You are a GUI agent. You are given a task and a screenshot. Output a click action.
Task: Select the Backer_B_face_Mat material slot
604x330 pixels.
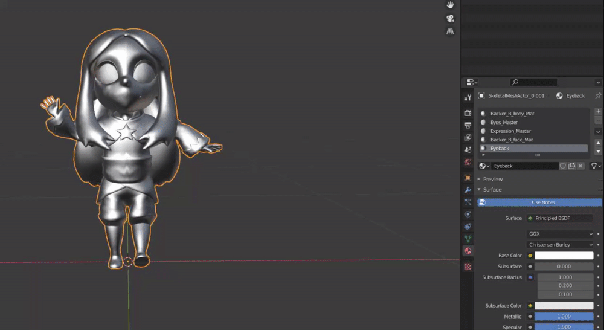pyautogui.click(x=533, y=140)
